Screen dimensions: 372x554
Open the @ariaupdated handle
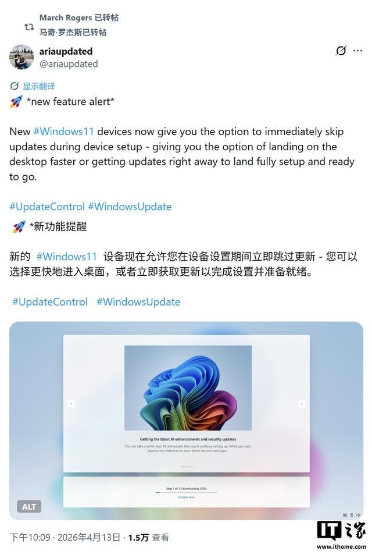click(69, 64)
